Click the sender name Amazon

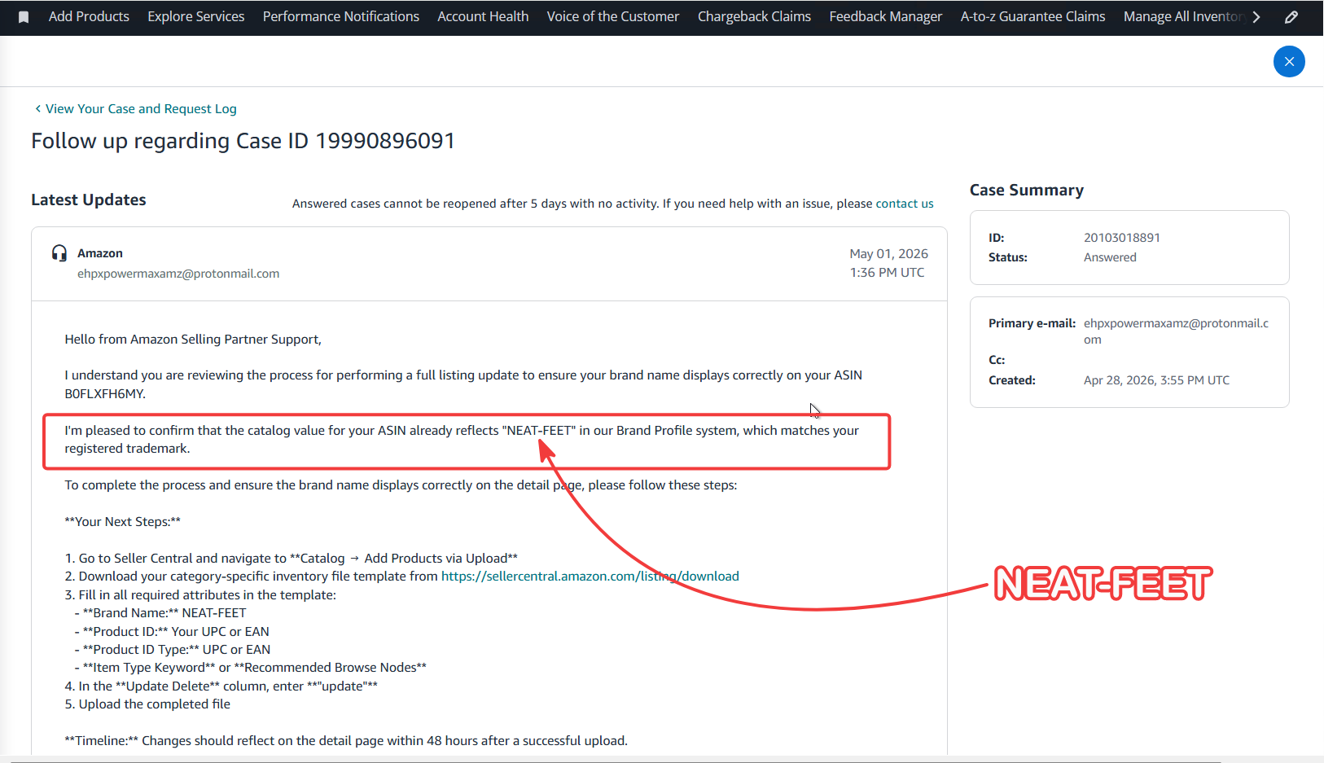click(x=100, y=253)
